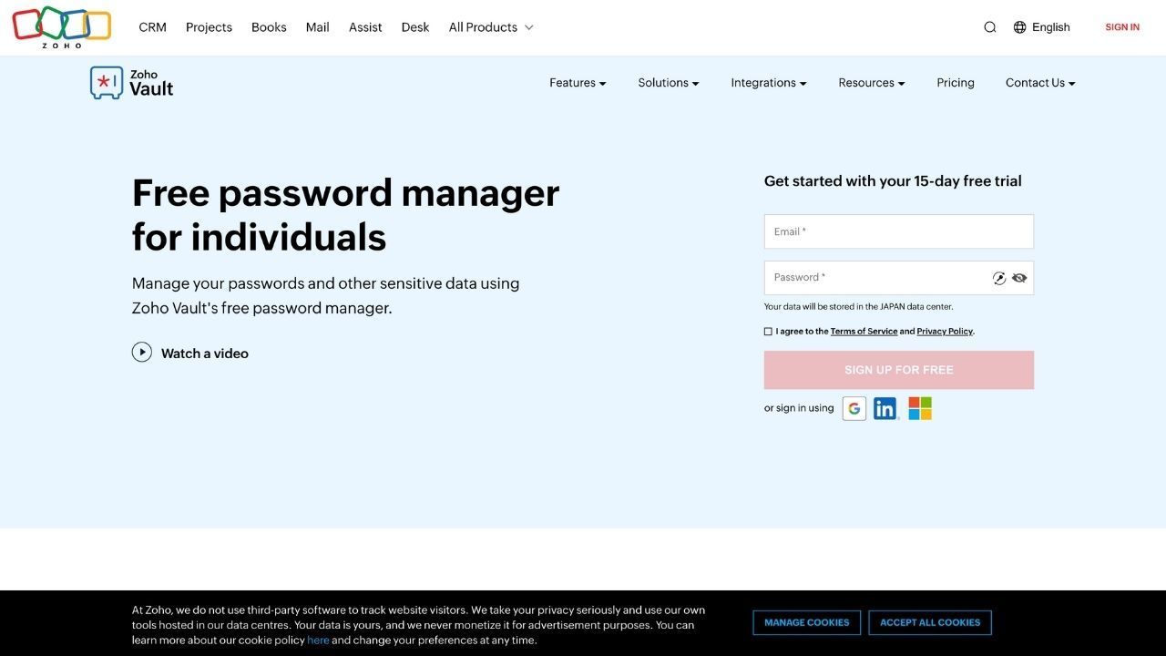Check the Terms of Service agreement box
Image resolution: width=1166 pixels, height=656 pixels.
click(x=768, y=332)
